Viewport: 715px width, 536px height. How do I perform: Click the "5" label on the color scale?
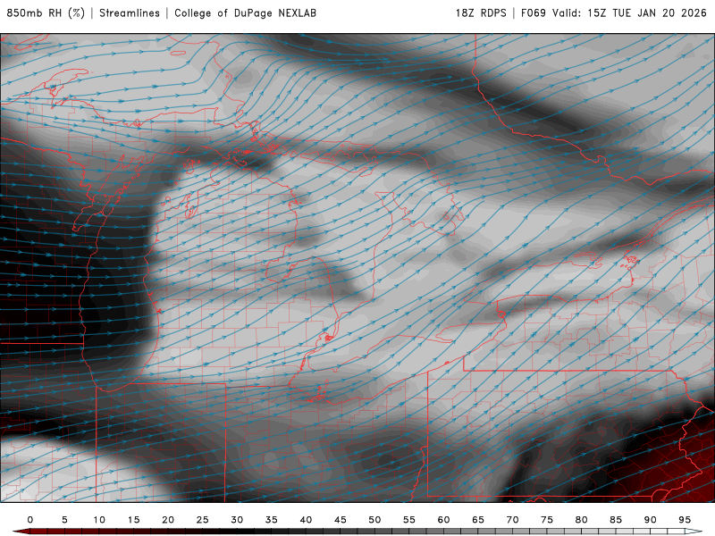pos(64,520)
